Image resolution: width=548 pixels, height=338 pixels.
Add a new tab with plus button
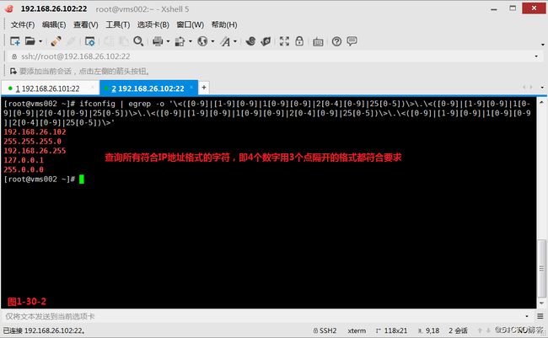pyautogui.click(x=204, y=88)
